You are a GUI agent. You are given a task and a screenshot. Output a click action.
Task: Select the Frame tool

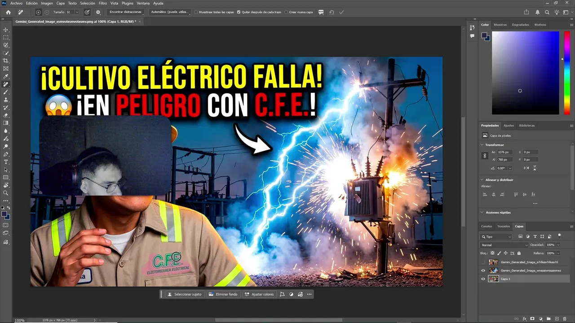click(x=6, y=69)
